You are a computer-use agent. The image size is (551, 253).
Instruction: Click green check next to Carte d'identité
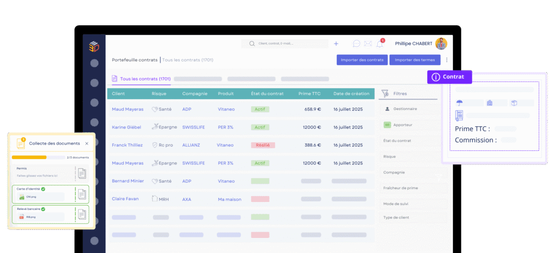(x=43, y=189)
